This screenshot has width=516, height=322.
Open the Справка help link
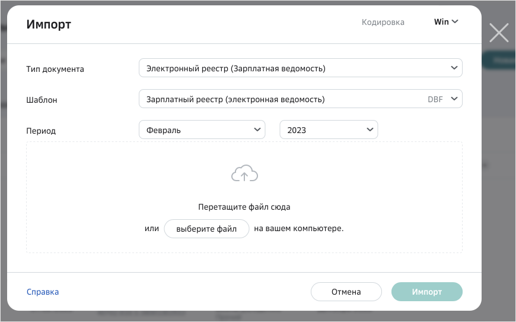(x=43, y=292)
